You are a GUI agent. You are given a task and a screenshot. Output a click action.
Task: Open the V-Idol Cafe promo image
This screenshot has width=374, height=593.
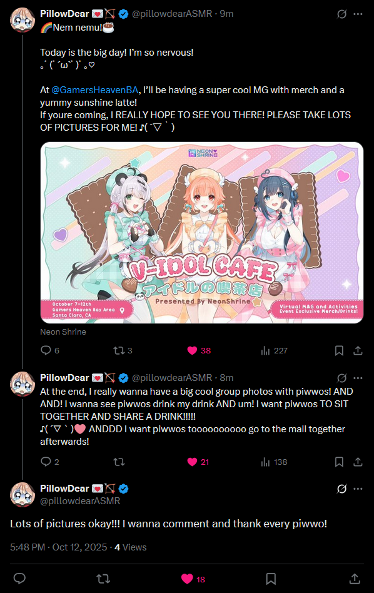(201, 233)
